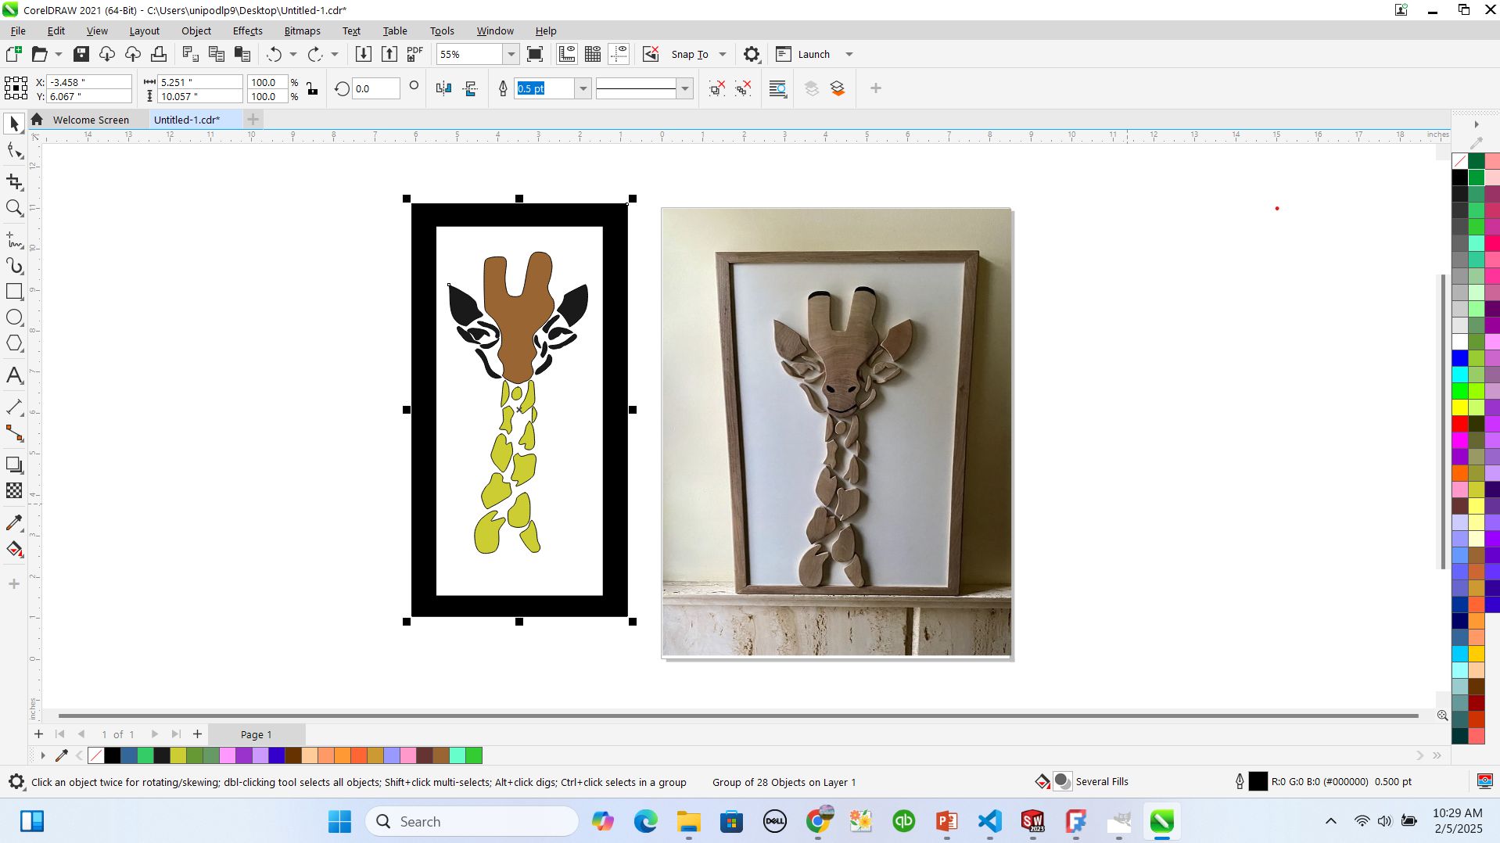Move selection to front of layer
The width and height of the screenshot is (1500, 843).
[x=811, y=88]
